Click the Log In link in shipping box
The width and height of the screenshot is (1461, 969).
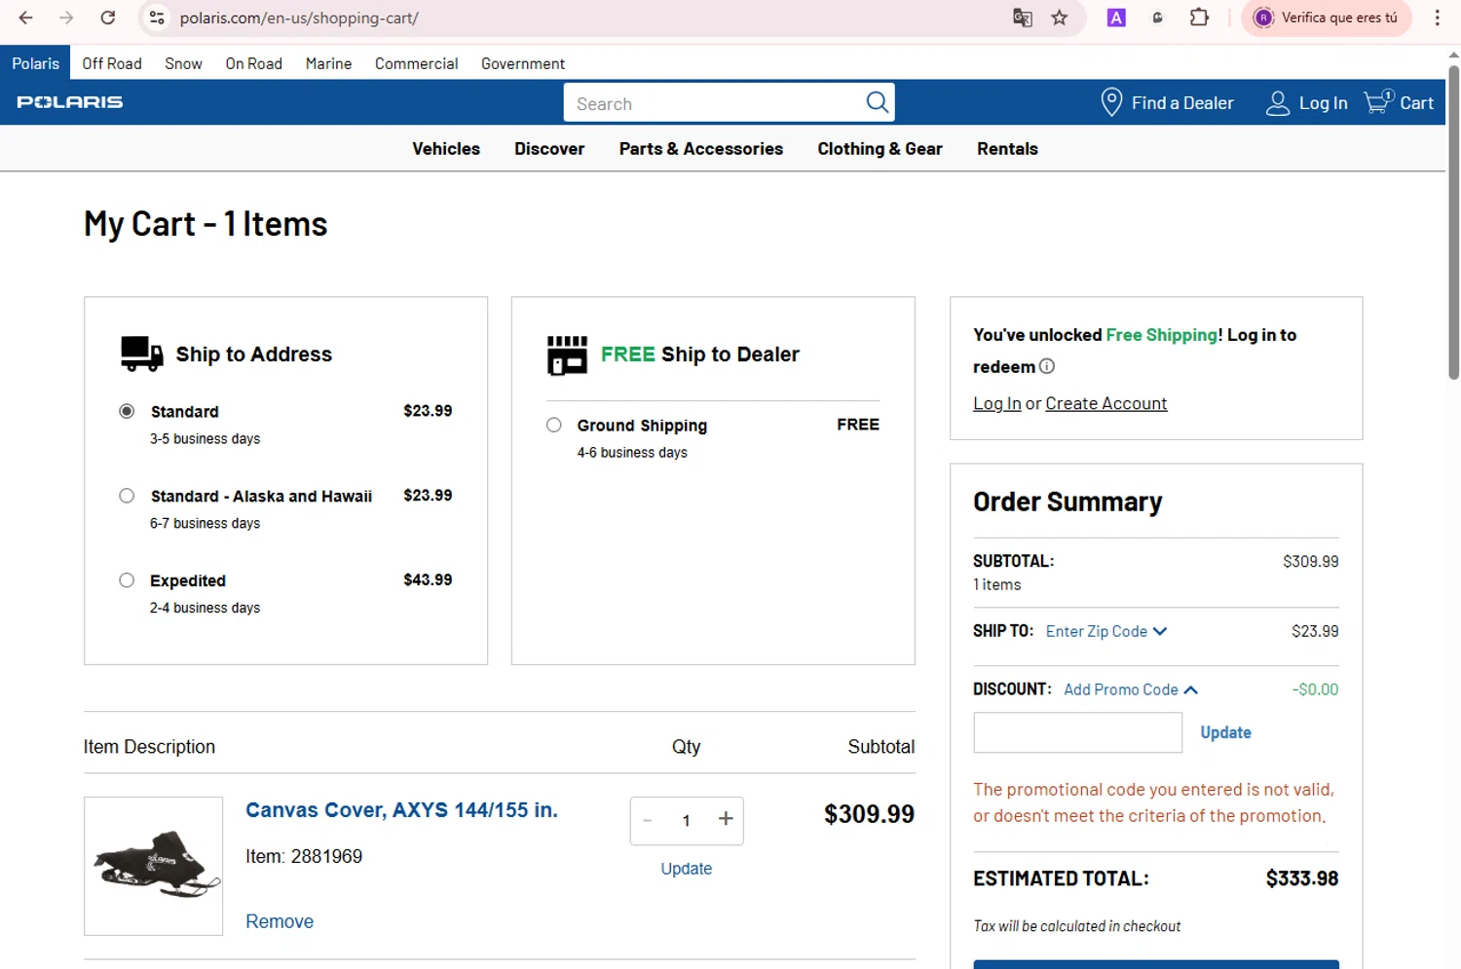click(997, 403)
